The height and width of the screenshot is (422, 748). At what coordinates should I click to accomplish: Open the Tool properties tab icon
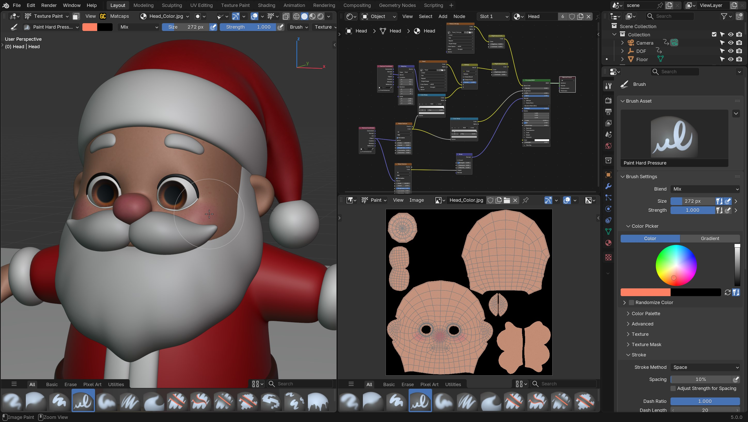click(608, 86)
